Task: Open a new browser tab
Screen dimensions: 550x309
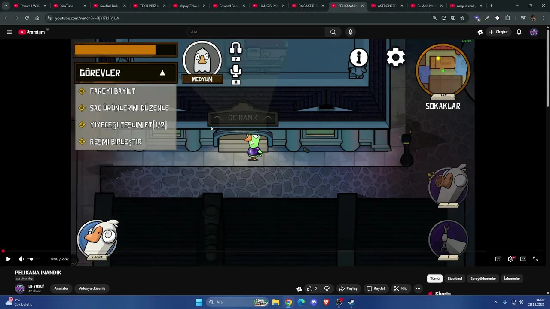Action: (x=491, y=6)
